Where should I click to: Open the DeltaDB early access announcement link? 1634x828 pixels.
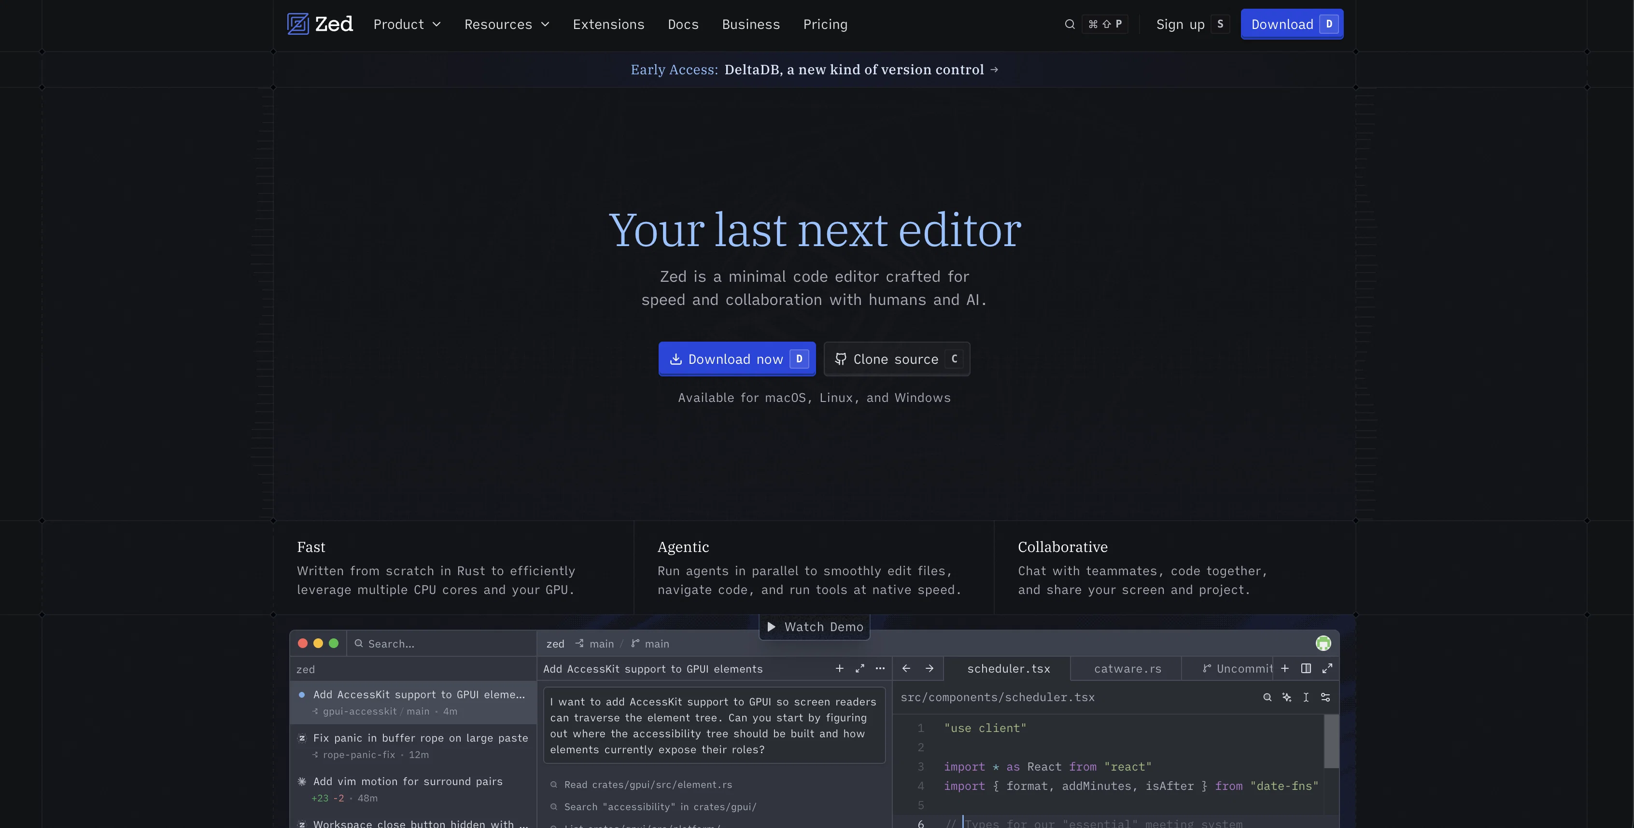(x=815, y=70)
